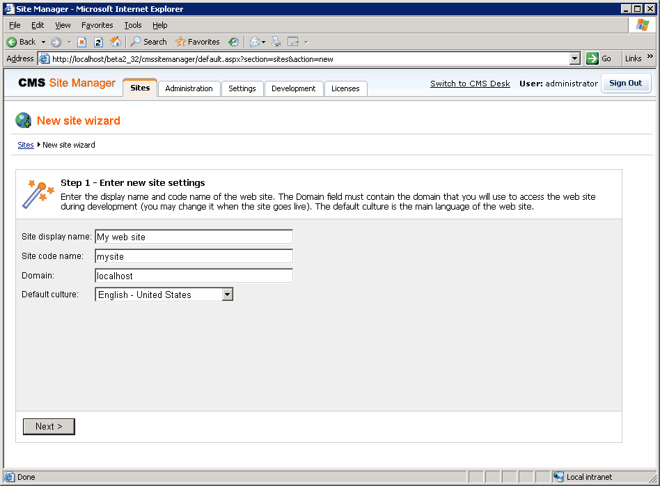Click the Domain input field
Viewport: 660px width, 486px height.
tap(194, 276)
